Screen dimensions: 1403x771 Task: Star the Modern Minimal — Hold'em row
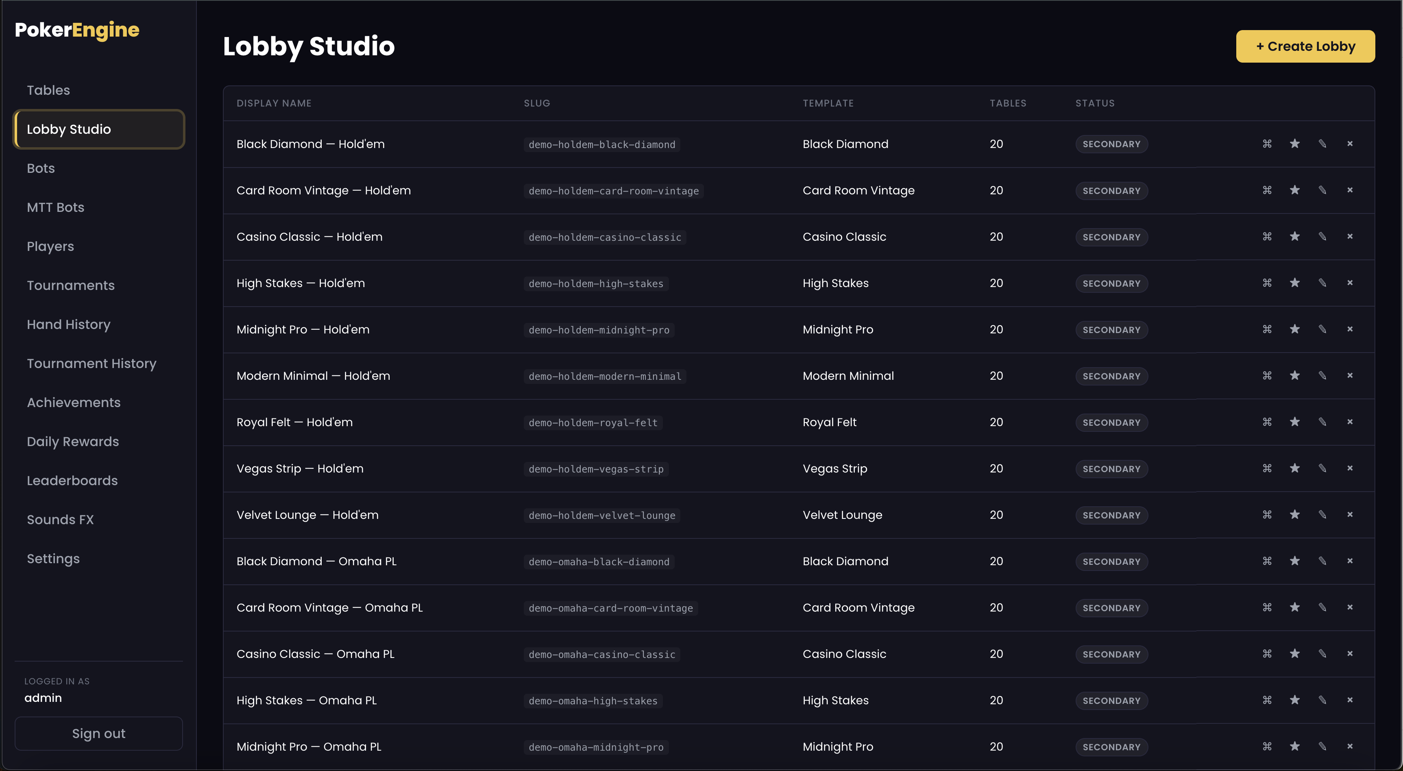tap(1294, 375)
